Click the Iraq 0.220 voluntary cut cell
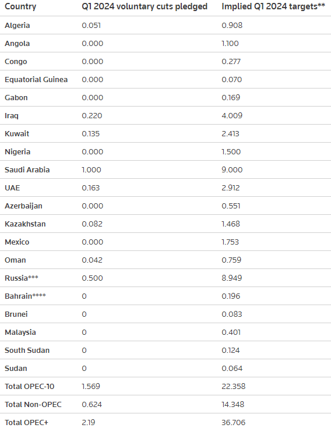 (x=91, y=116)
